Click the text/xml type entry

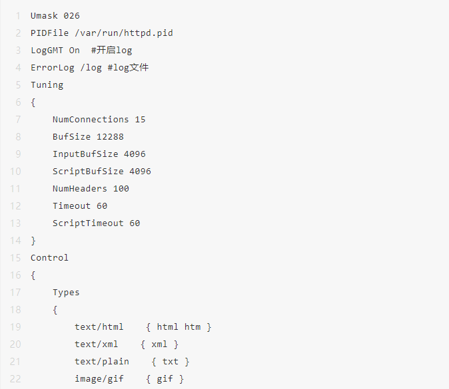pyautogui.click(x=96, y=344)
